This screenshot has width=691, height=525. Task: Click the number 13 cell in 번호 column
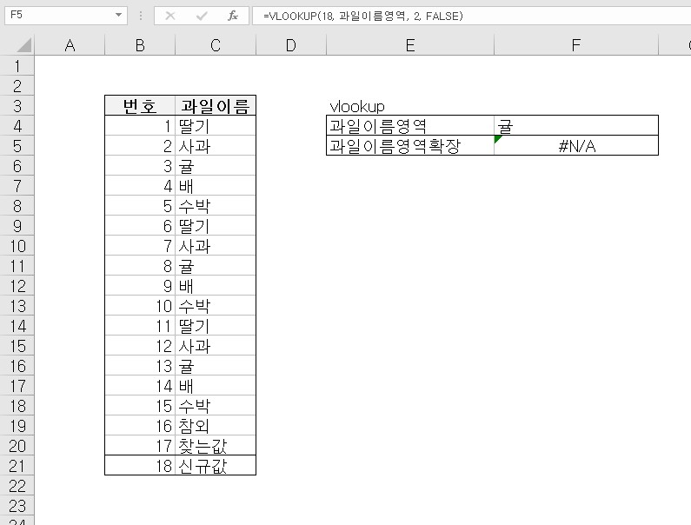[x=140, y=365]
